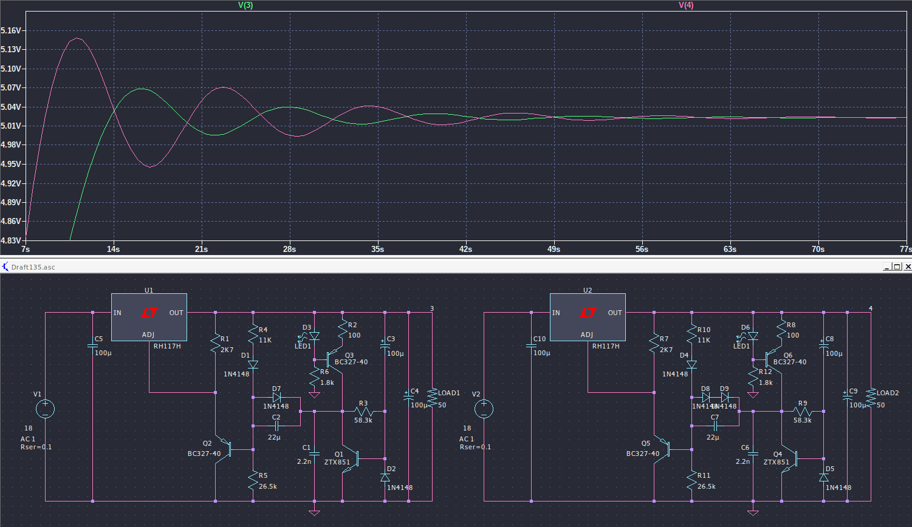Click the V(3) trace label in the plot
Viewport: 912px width, 527px height.
click(x=245, y=5)
